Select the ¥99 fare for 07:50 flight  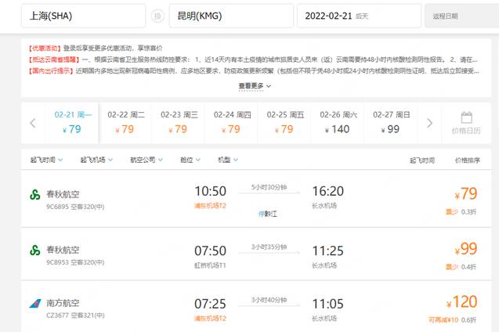(x=466, y=249)
